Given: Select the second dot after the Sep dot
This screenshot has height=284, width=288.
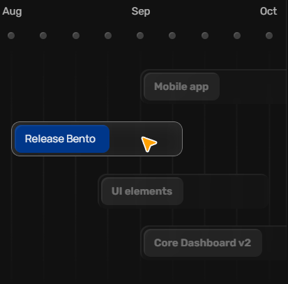Looking at the screenshot, I should coord(205,36).
